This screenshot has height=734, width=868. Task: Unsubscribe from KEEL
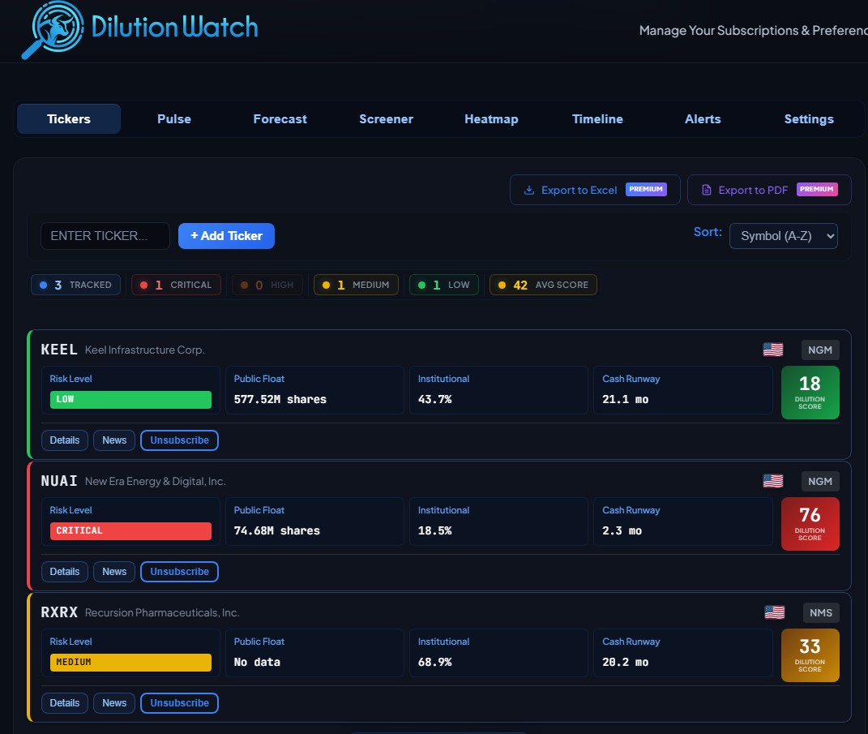[179, 440]
